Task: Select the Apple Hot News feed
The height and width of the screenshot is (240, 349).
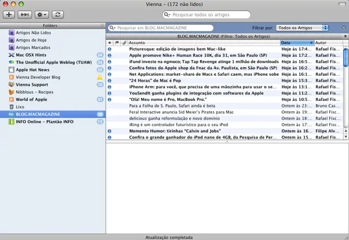Action: coord(53,70)
